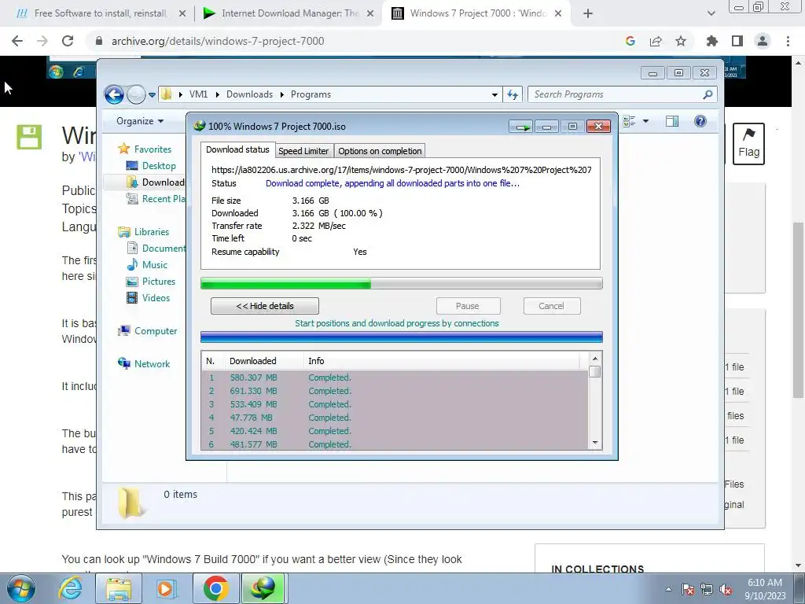The height and width of the screenshot is (604, 805).
Task: Click the Hide details button
Action: 265,306
